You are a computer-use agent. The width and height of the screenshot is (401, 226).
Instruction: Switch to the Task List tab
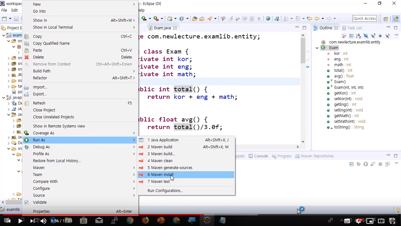352,28
